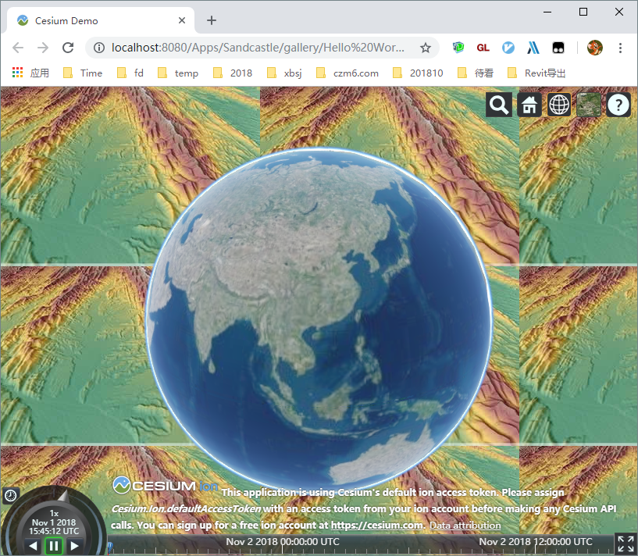This screenshot has width=638, height=556.
Task: Open the 应用 apps shortcut
Action: (x=31, y=73)
